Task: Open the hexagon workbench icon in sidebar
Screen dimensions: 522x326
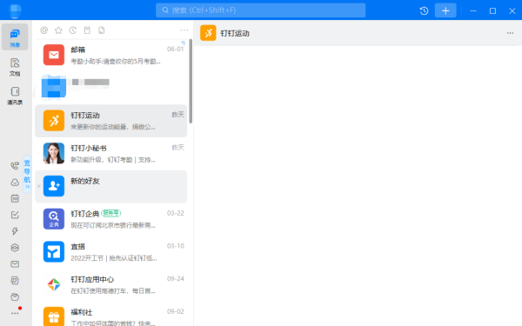Action: click(15, 248)
